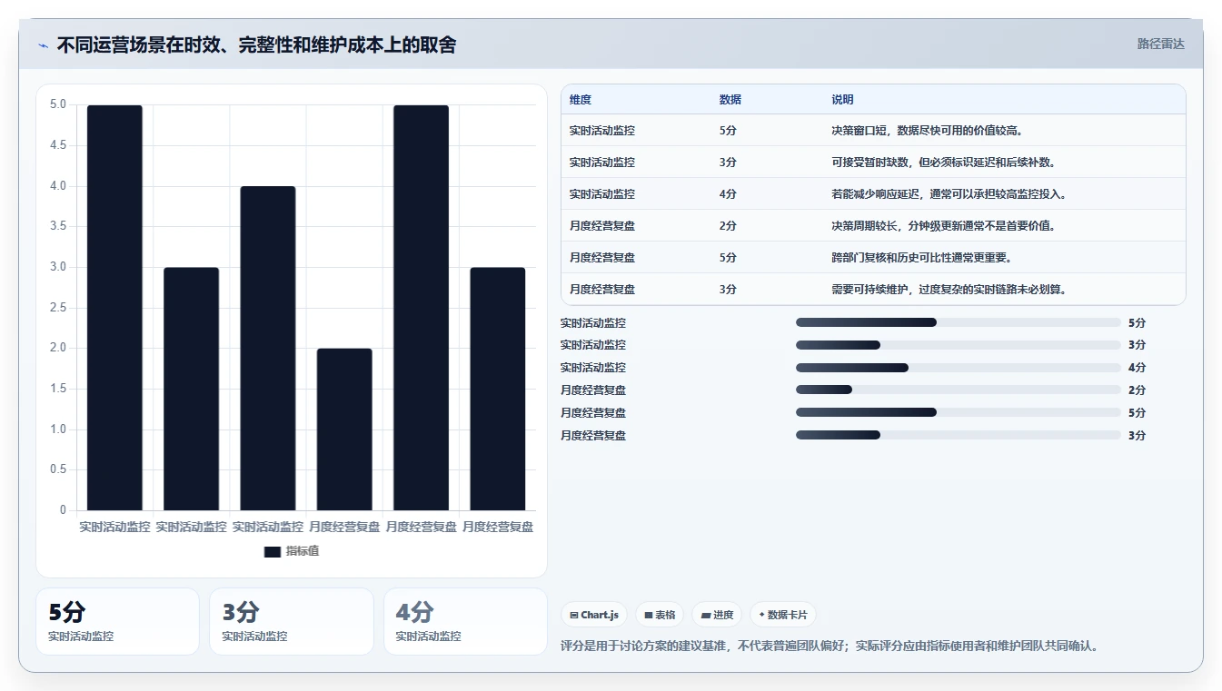Open the 3分 实时活动监控 data card

(x=292, y=621)
